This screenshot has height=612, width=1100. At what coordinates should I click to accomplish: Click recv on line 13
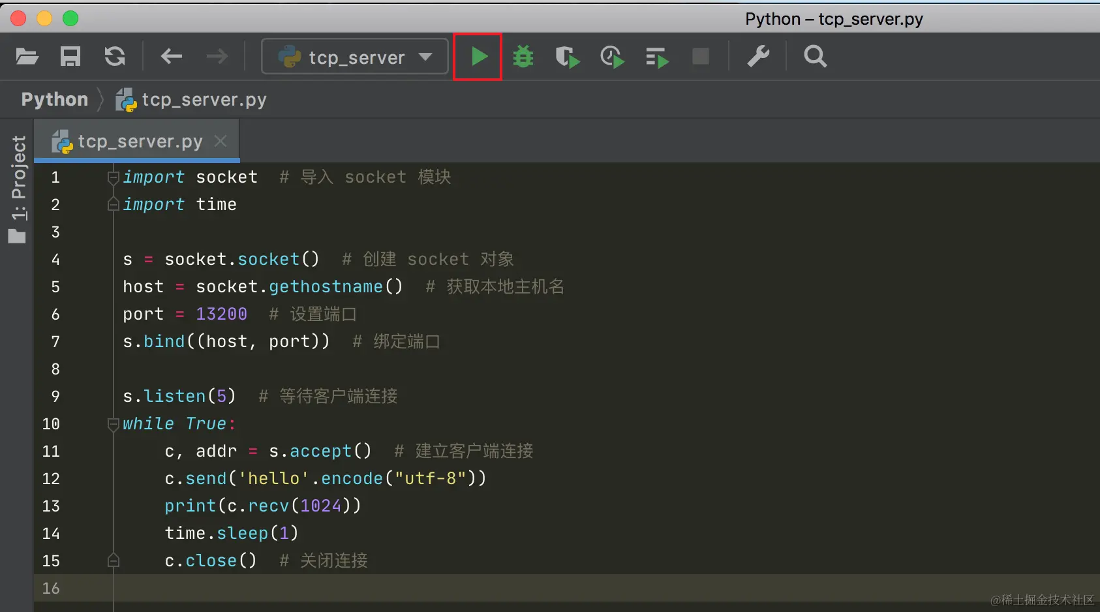point(269,506)
